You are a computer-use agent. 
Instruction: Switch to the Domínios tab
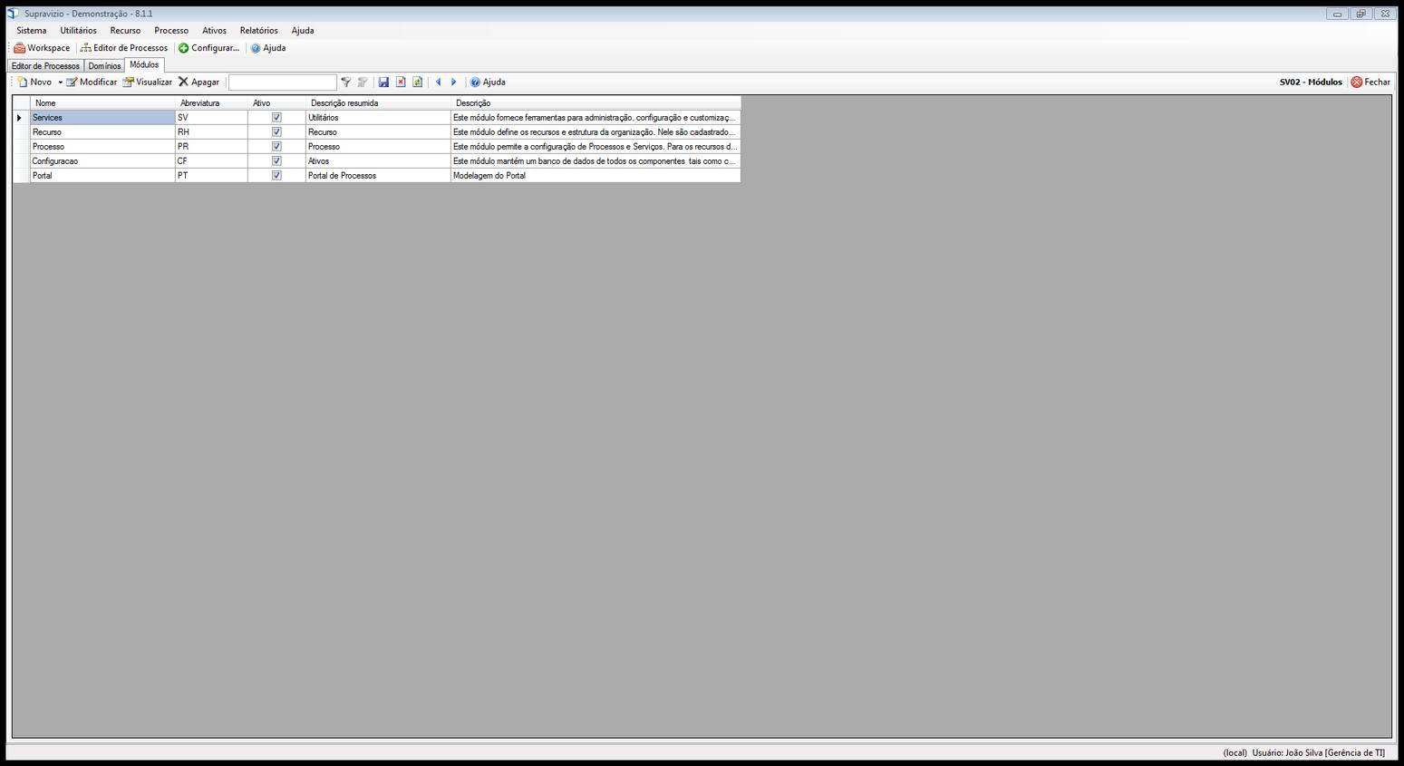[x=104, y=66]
